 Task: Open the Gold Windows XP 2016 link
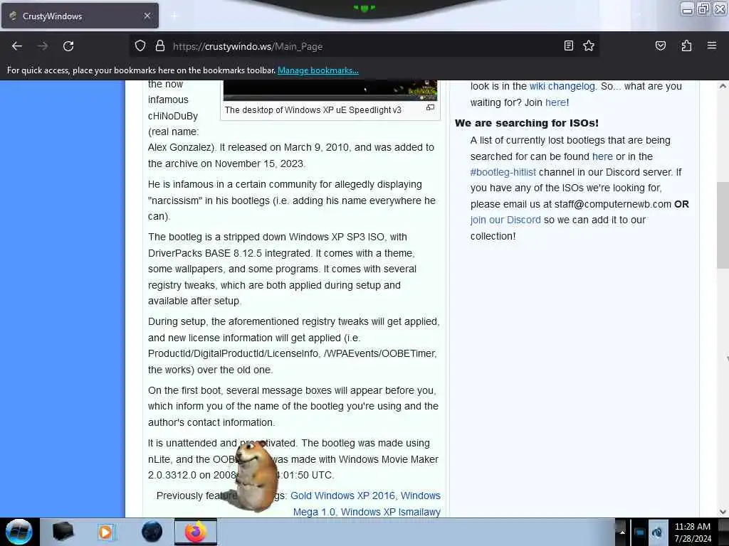pyautogui.click(x=342, y=496)
